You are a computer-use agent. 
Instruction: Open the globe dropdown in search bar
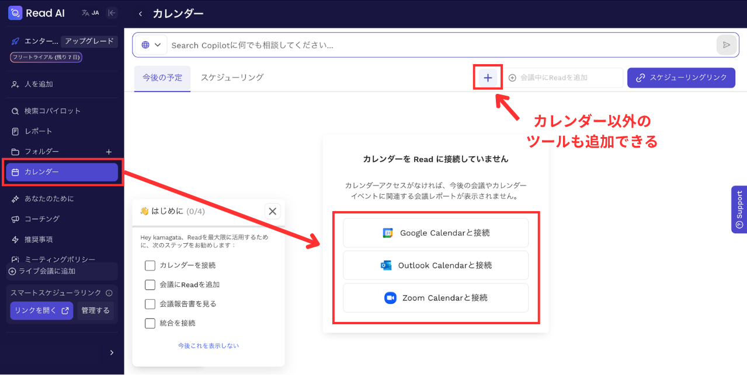(151, 44)
